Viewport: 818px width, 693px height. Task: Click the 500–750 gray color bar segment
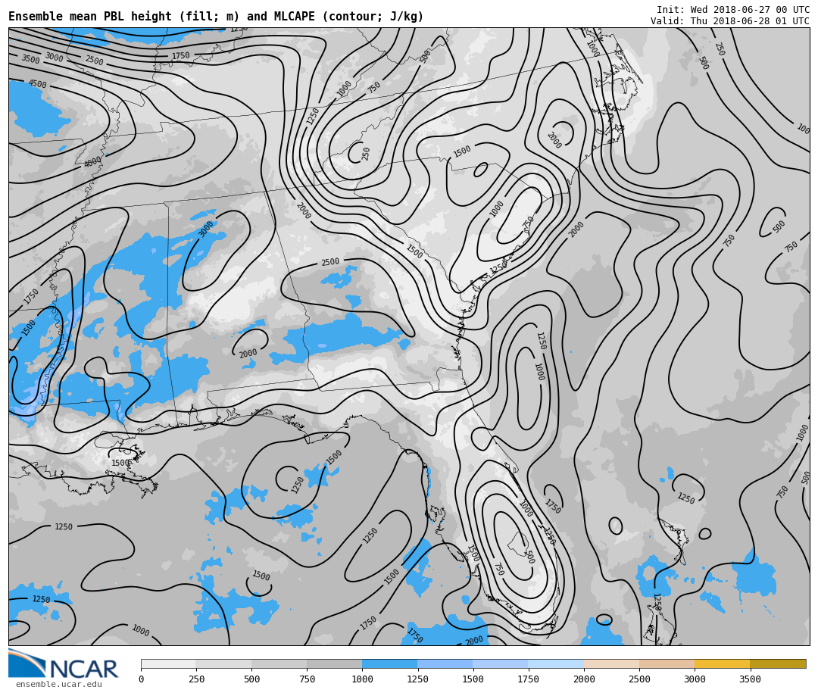point(279,663)
